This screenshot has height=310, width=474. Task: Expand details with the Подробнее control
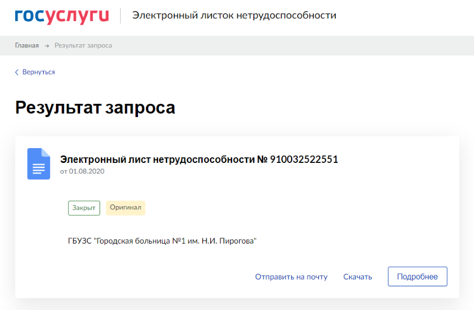417,276
